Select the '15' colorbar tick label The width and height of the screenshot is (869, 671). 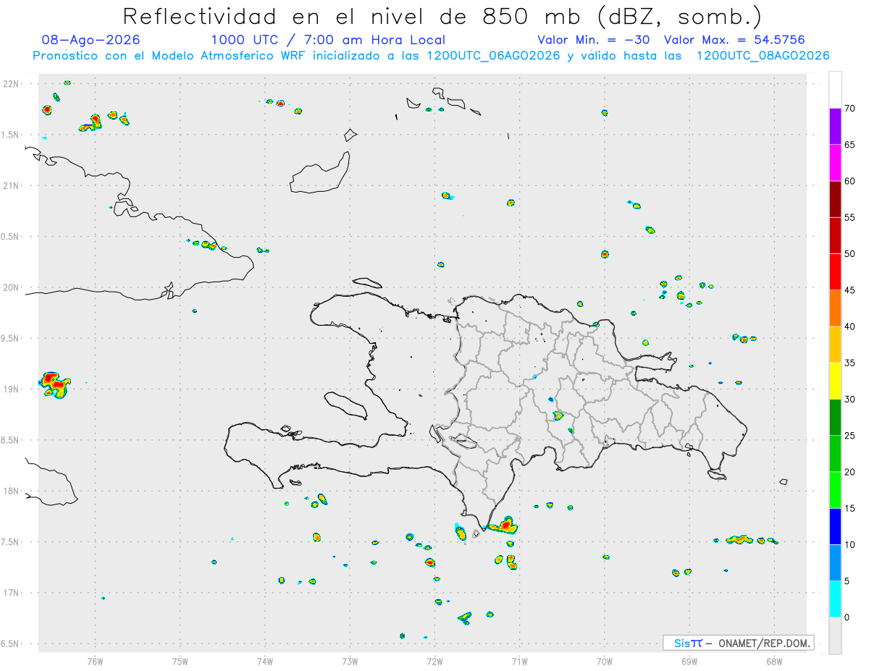tap(849, 508)
